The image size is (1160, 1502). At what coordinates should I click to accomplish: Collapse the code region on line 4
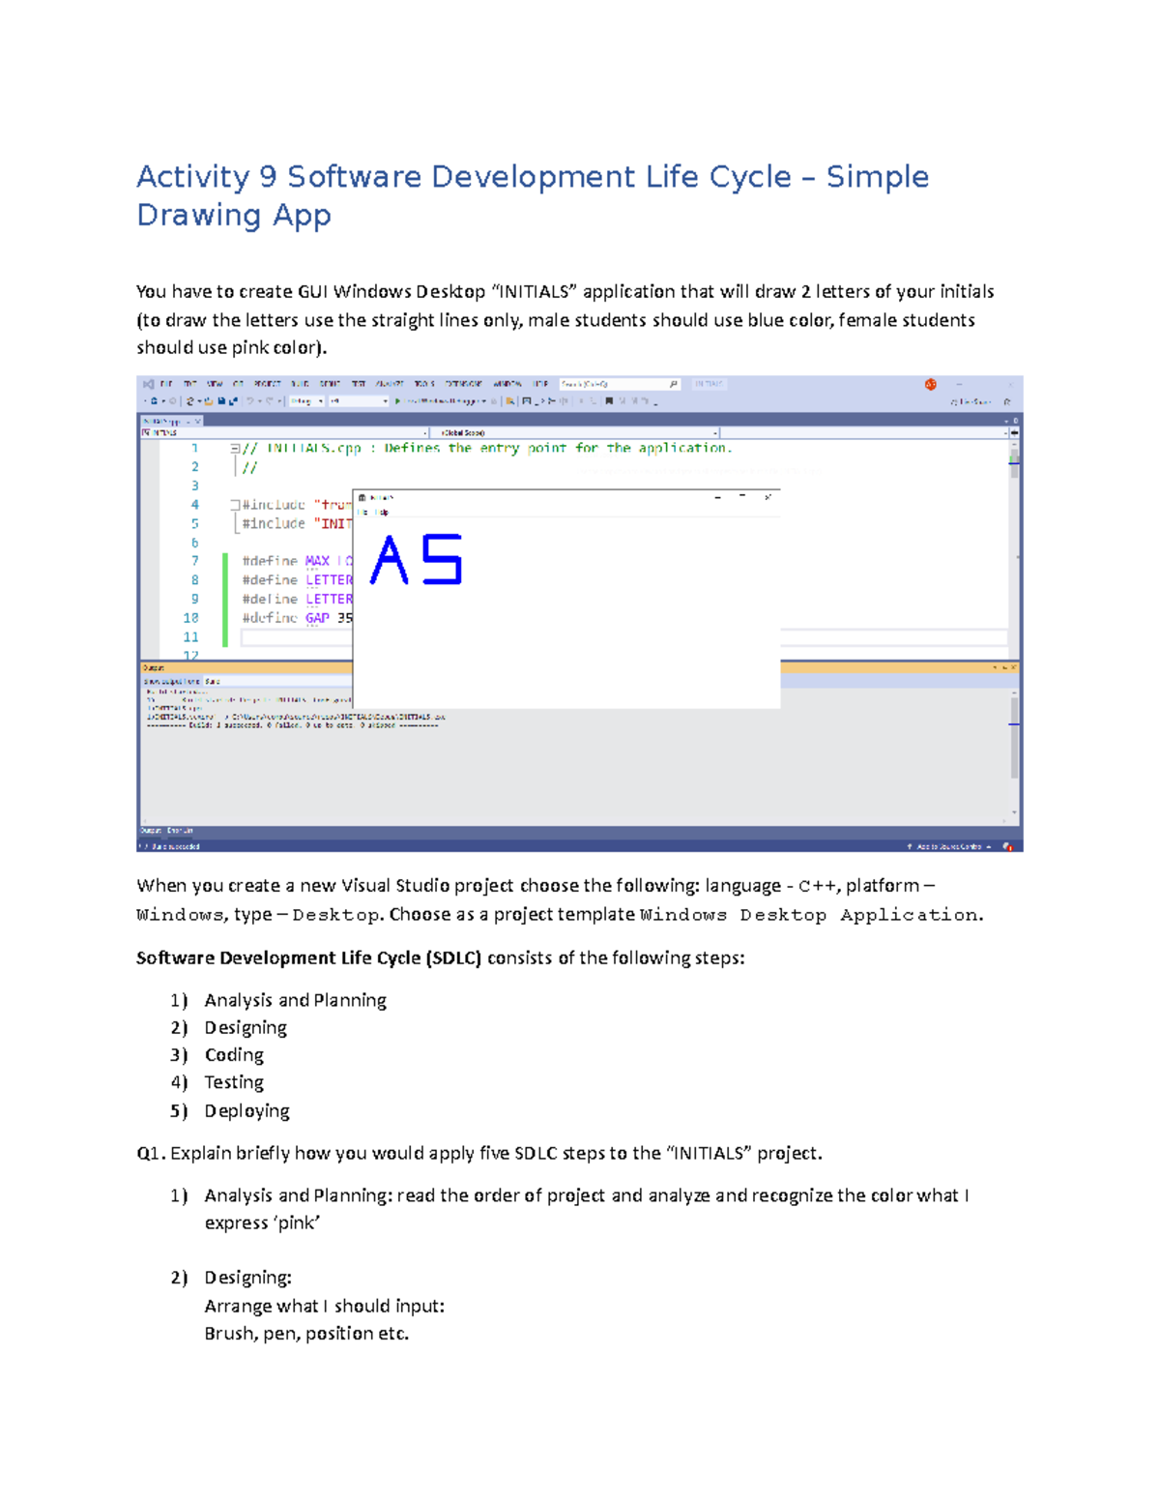coord(235,505)
